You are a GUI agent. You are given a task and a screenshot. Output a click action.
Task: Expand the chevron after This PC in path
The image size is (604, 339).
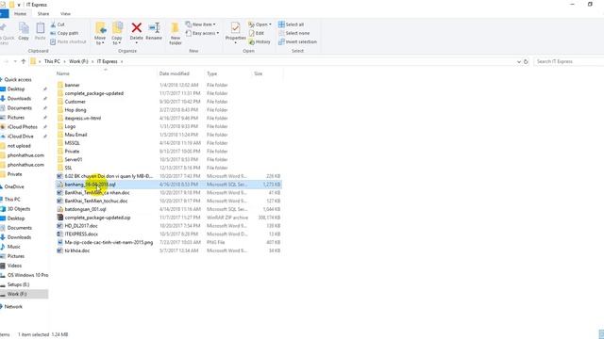[x=65, y=61]
